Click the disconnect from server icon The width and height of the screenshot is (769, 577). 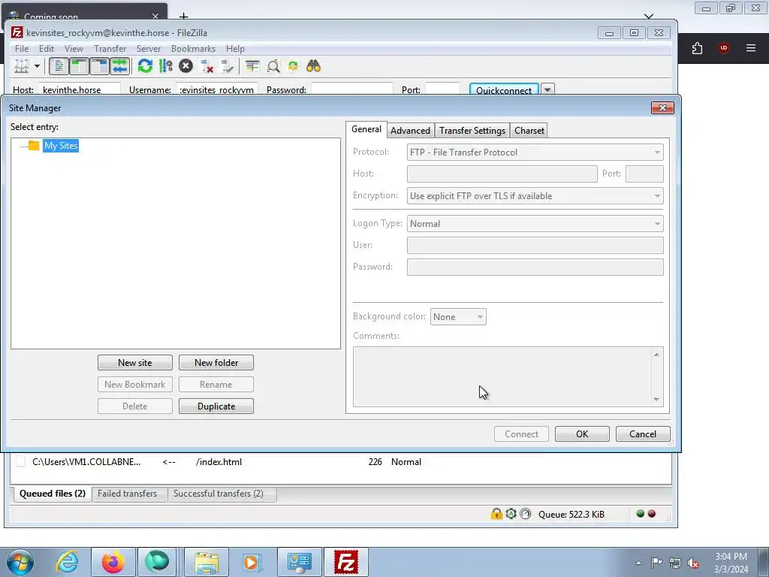pos(207,66)
